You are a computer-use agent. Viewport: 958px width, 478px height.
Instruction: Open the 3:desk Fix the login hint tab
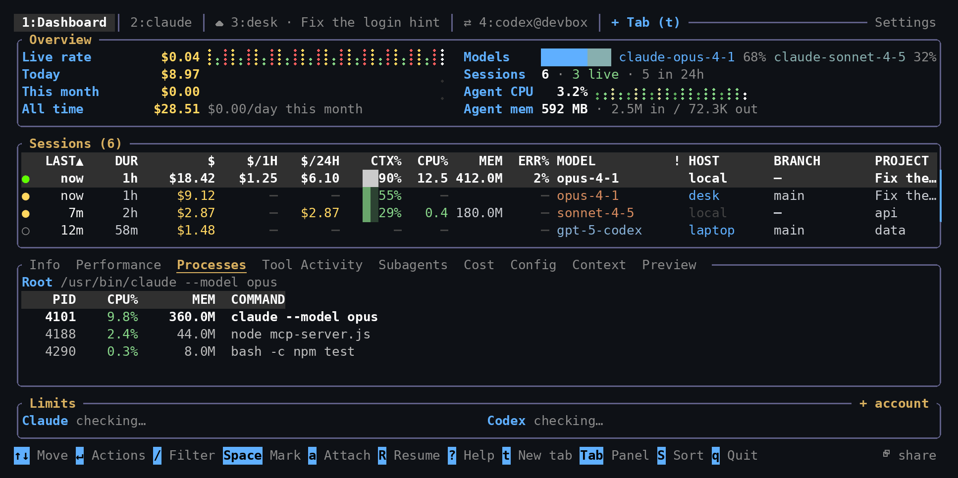[327, 22]
